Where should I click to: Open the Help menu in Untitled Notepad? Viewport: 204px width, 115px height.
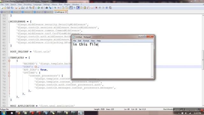pos(99,41)
